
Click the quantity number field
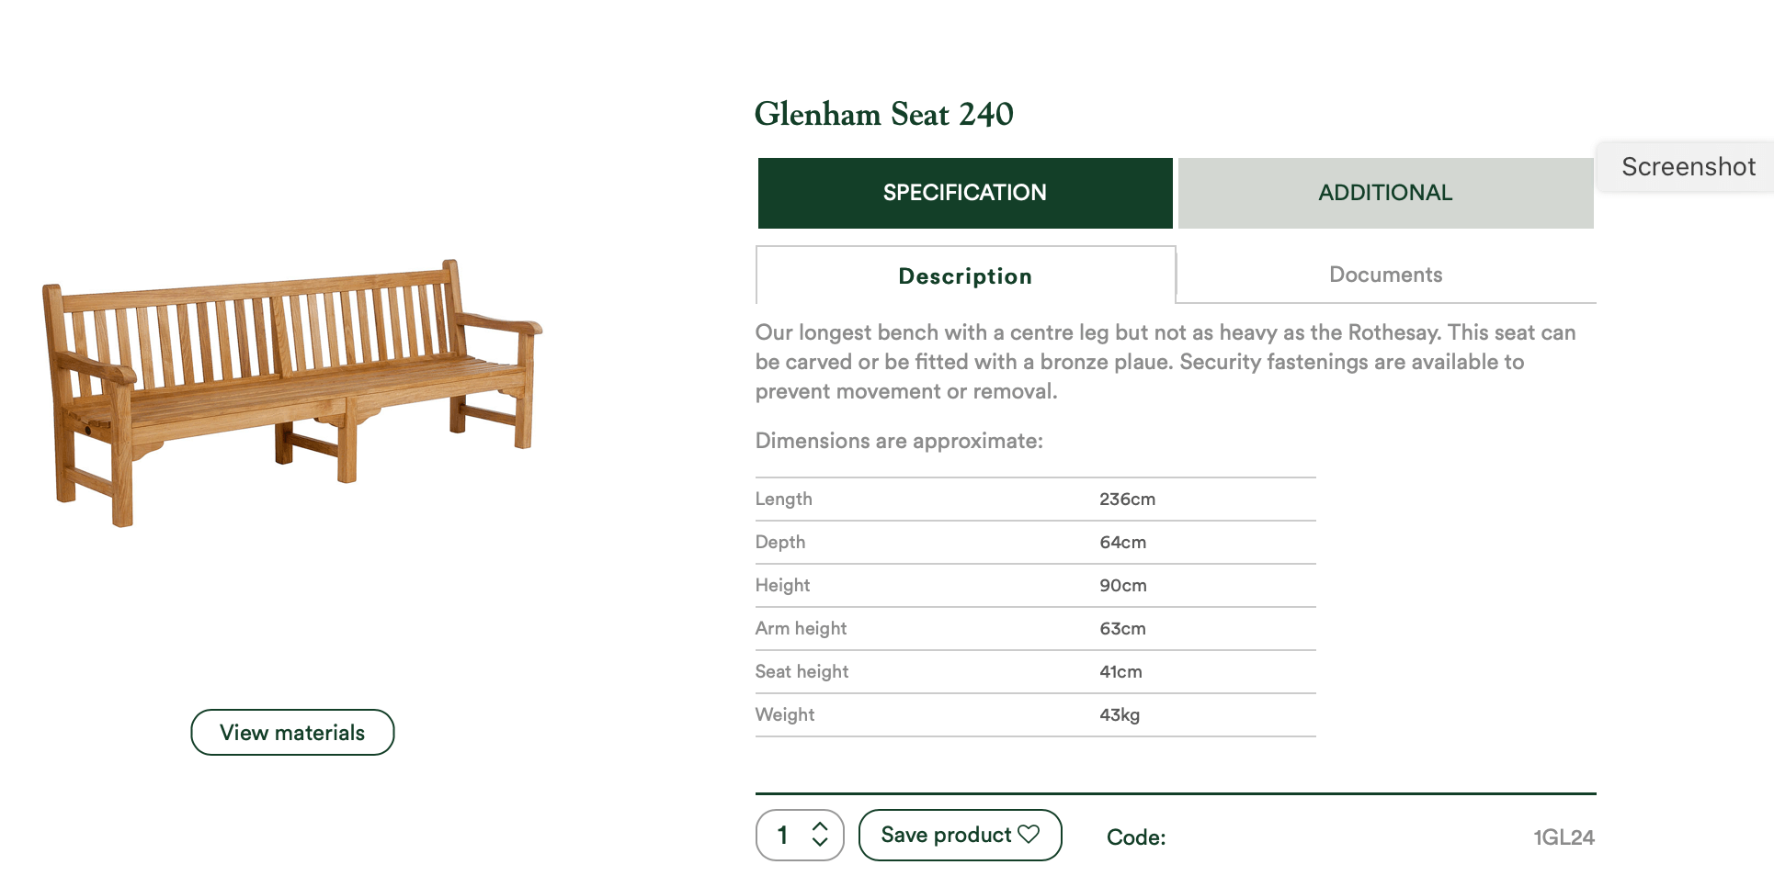click(x=800, y=835)
